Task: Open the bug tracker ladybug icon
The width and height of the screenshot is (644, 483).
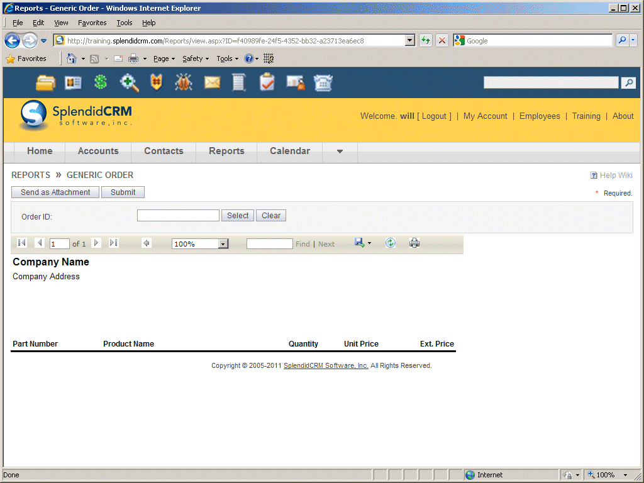Action: [x=184, y=82]
